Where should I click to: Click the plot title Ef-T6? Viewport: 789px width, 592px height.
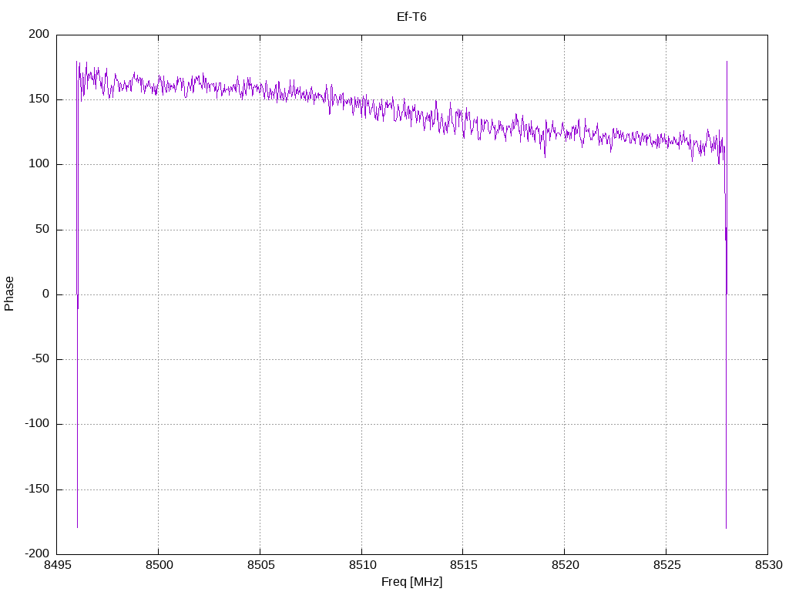tap(411, 17)
